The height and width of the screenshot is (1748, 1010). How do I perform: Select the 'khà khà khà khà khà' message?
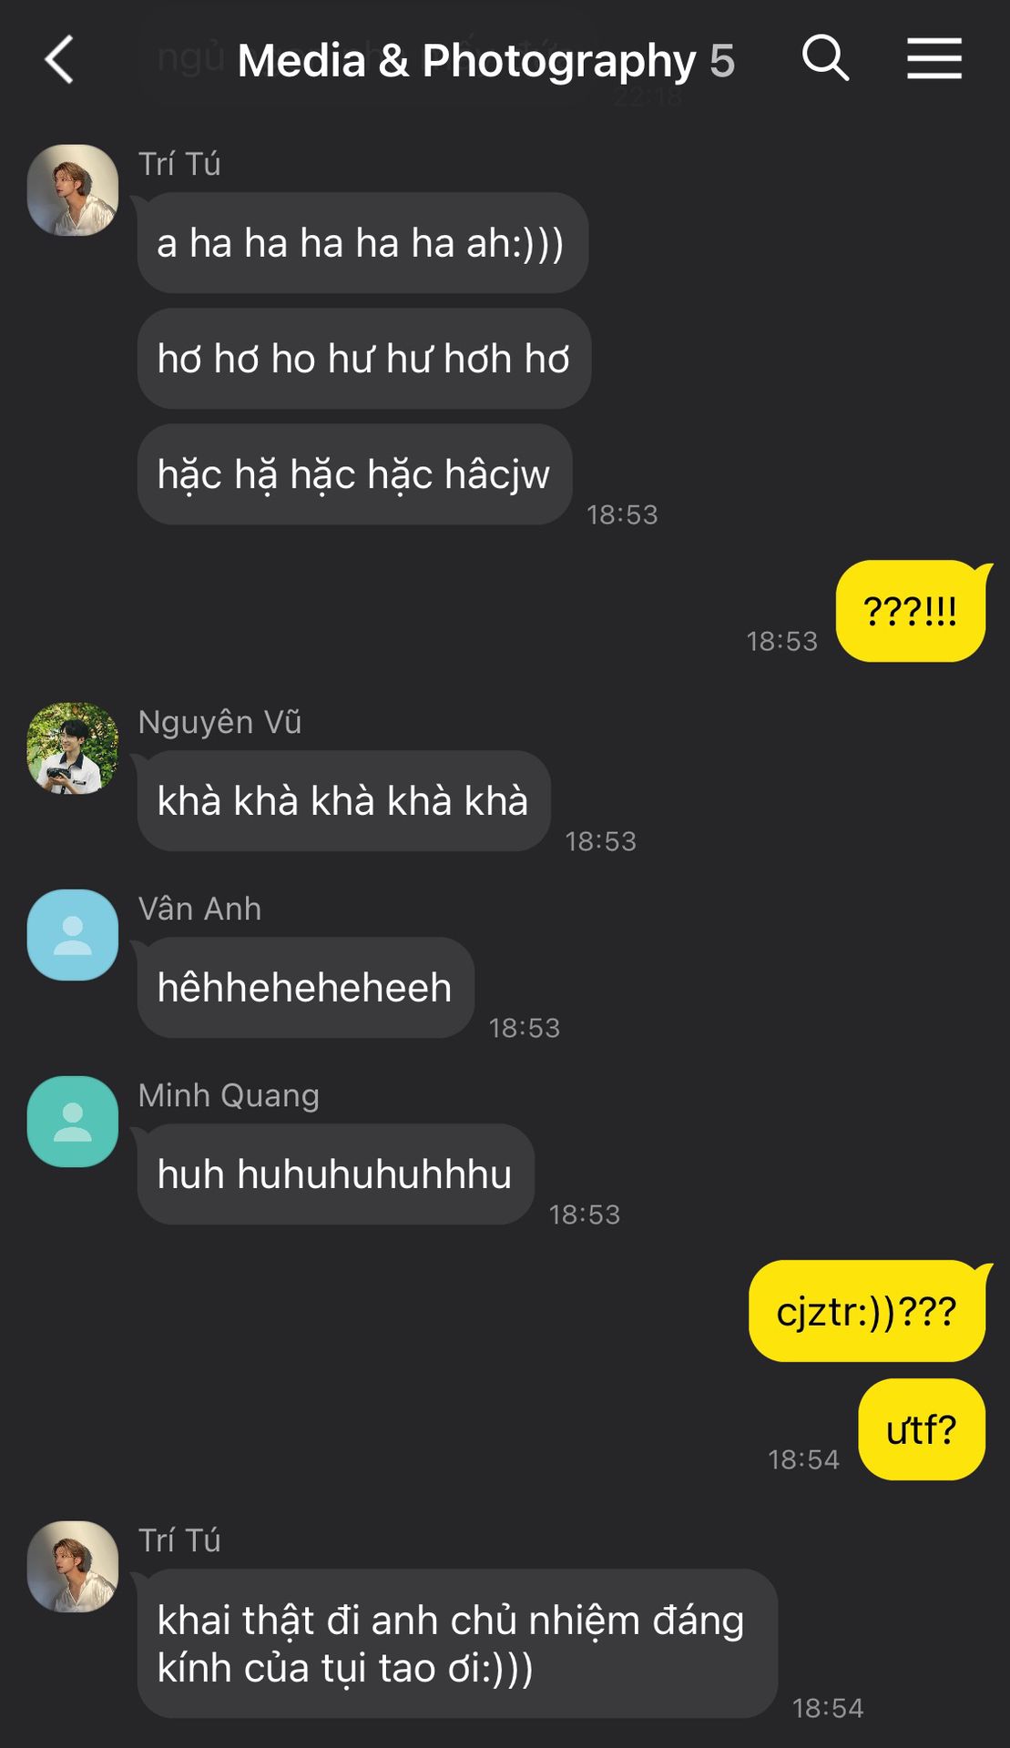[x=343, y=801]
